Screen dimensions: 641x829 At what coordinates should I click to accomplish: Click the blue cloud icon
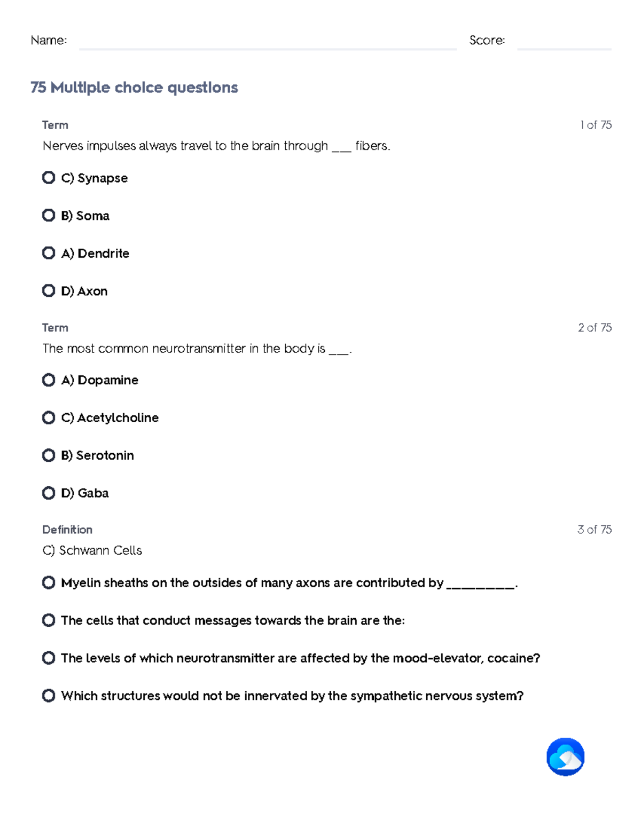click(565, 756)
